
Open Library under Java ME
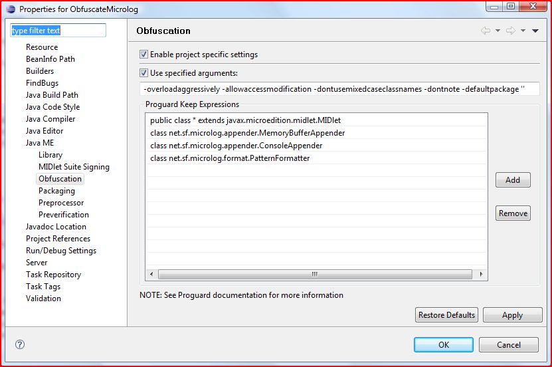[50, 155]
